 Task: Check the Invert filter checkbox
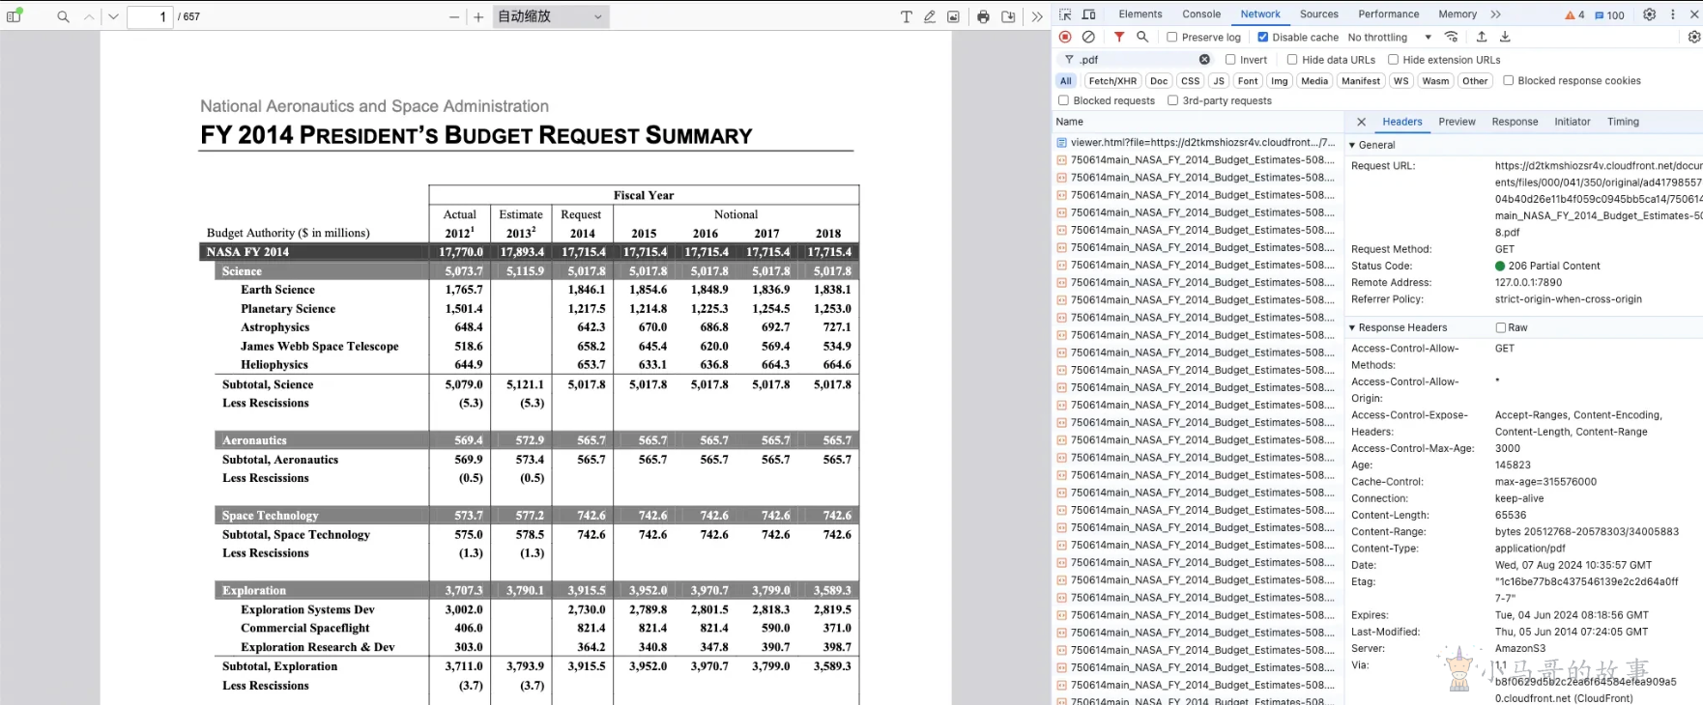(x=1230, y=60)
